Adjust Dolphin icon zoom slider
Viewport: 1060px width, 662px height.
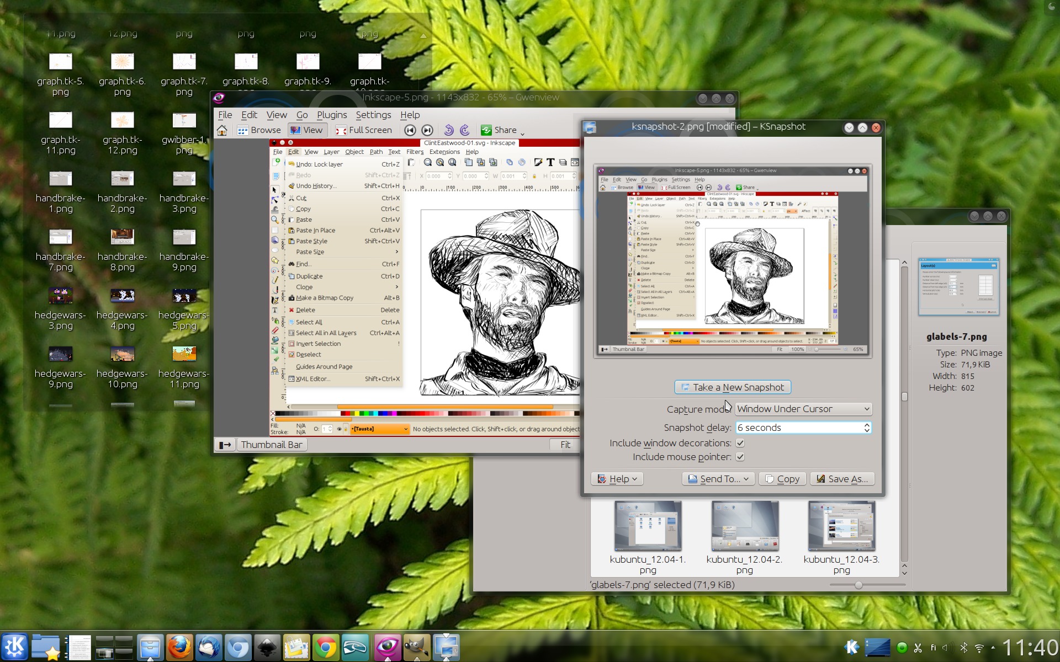pyautogui.click(x=867, y=585)
